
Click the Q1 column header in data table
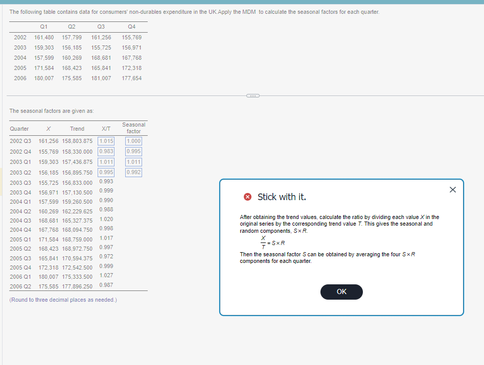point(44,27)
